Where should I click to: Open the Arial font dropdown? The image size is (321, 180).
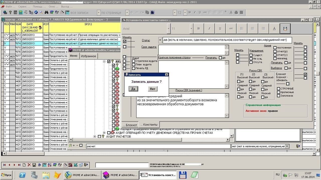(169, 29)
